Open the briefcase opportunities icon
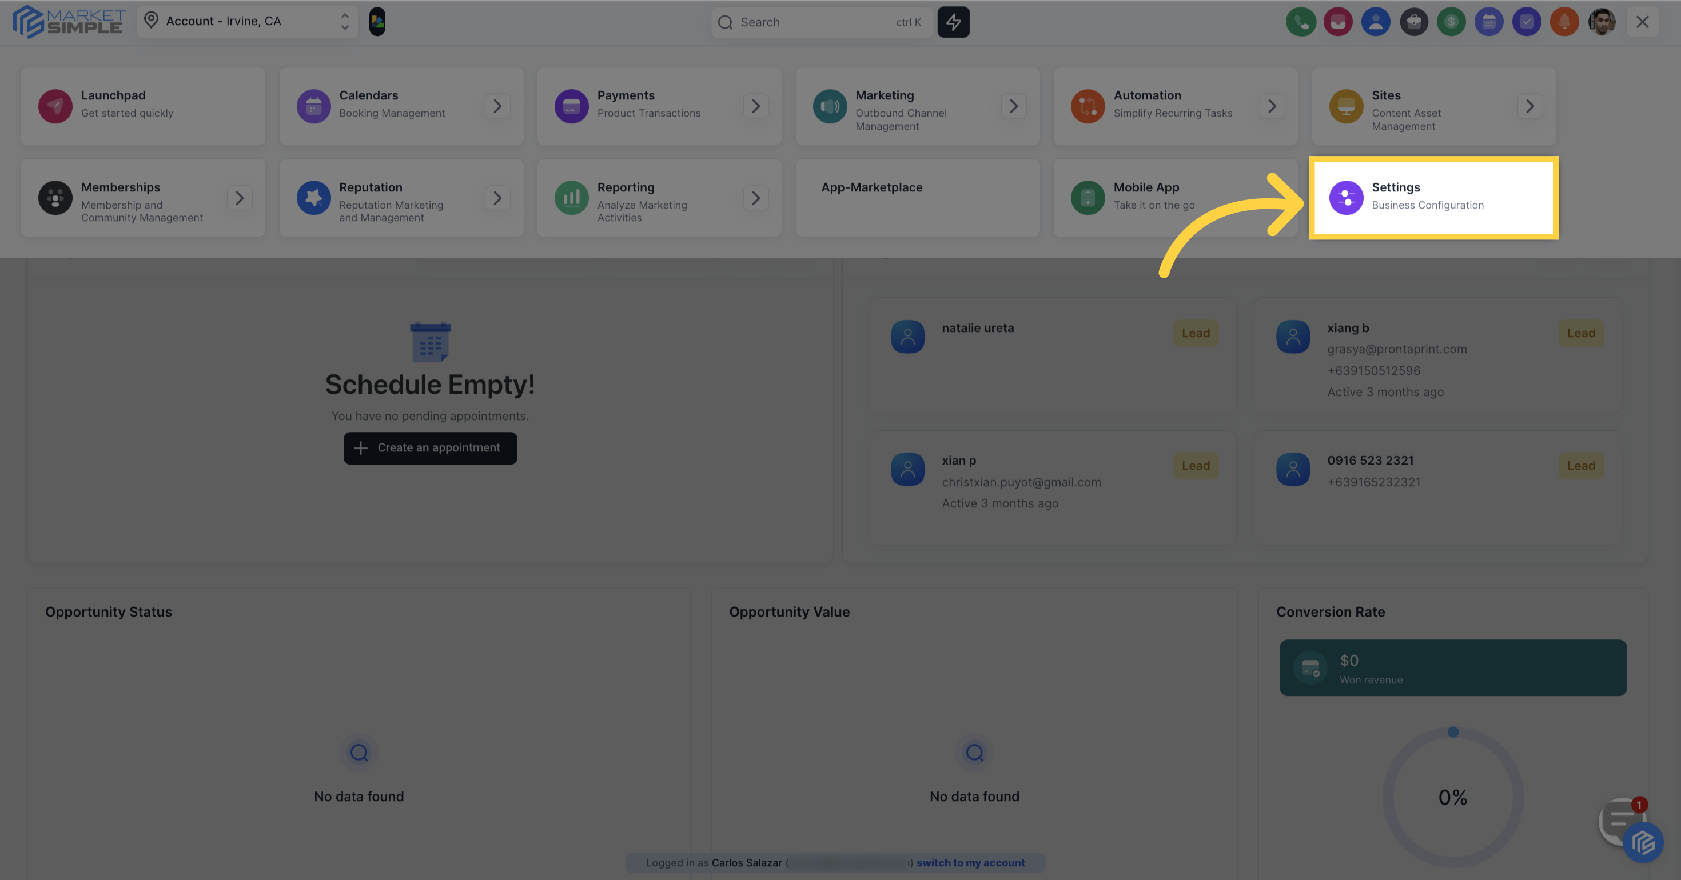This screenshot has width=1681, height=880. (1413, 22)
